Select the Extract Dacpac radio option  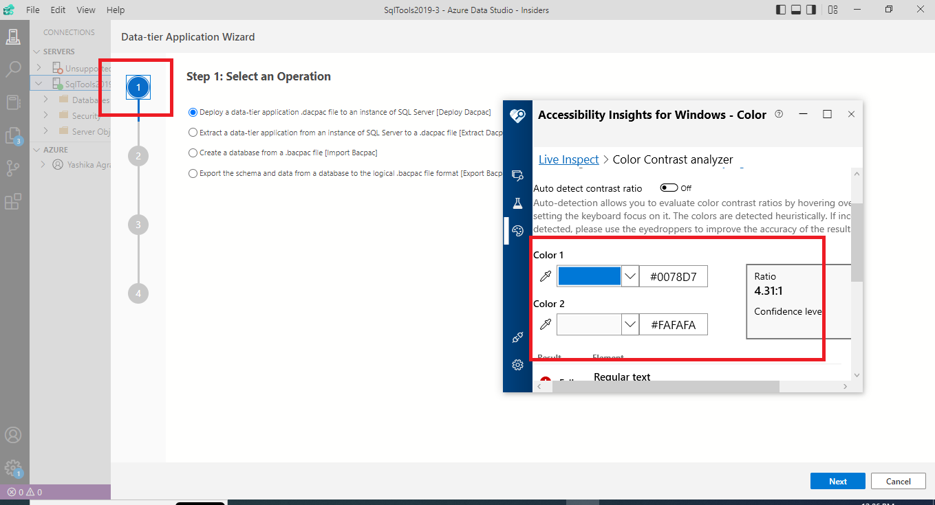193,133
